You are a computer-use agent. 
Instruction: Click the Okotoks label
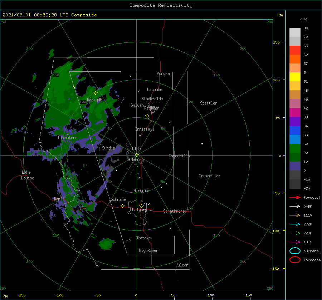[143, 238]
